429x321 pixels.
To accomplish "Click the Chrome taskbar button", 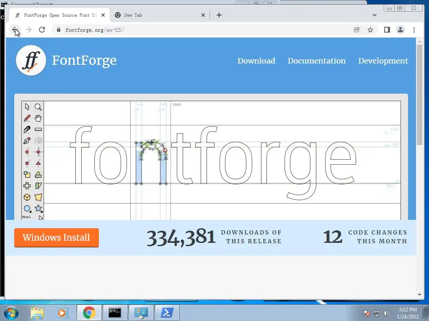I will 89,313.
